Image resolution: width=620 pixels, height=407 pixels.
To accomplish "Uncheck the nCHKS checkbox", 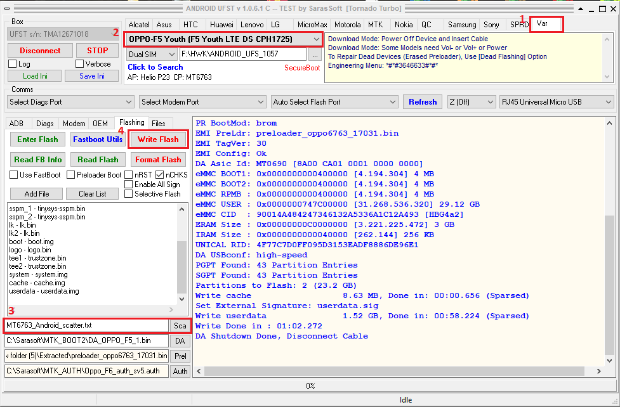I will (160, 175).
